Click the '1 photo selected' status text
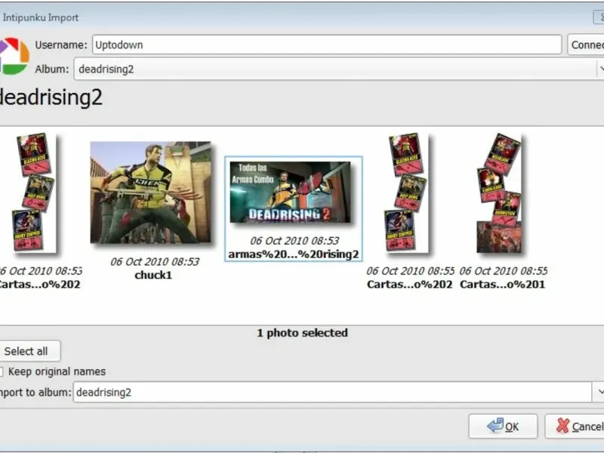The height and width of the screenshot is (453, 604). click(303, 333)
